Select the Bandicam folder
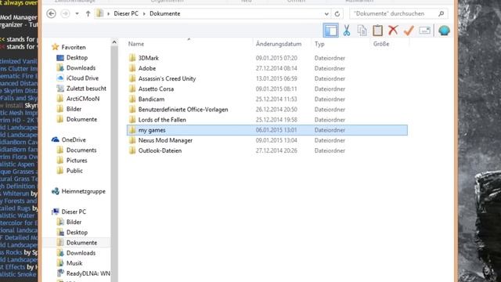This screenshot has height=282, width=501. [x=151, y=99]
